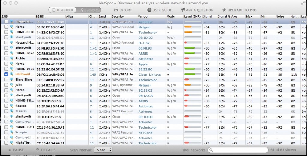Click the Wi-Fi icon beside julie
This screenshot has width=307, height=156.
point(12,85)
